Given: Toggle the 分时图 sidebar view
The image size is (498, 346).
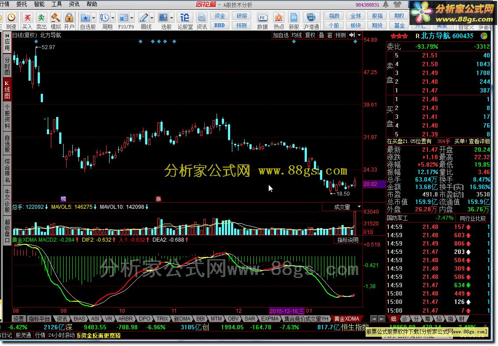Looking at the screenshot, I should [7, 66].
